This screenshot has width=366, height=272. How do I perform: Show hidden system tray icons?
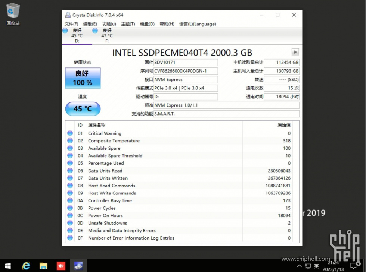tap(299, 266)
